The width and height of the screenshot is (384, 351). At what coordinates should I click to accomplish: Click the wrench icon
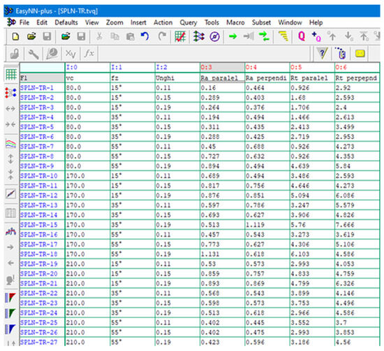(34, 54)
